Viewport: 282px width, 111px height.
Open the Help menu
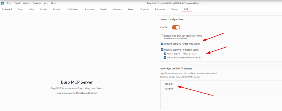pos(53,3)
